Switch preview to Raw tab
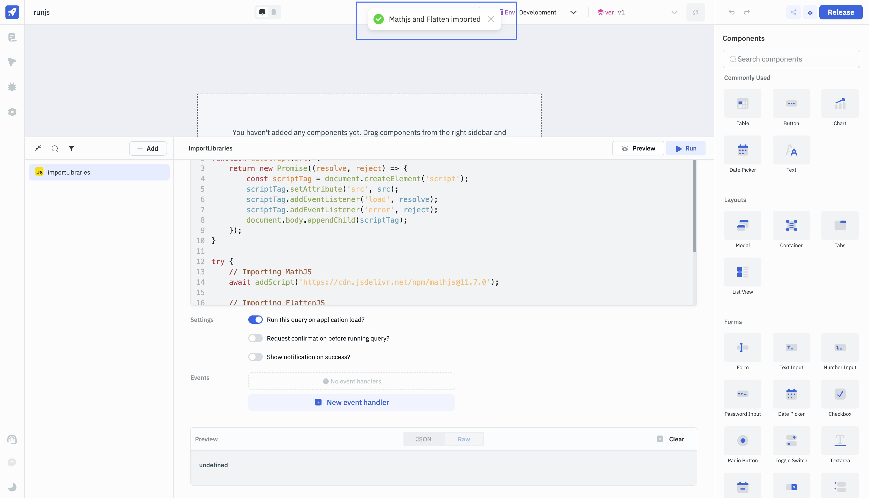 click(463, 439)
